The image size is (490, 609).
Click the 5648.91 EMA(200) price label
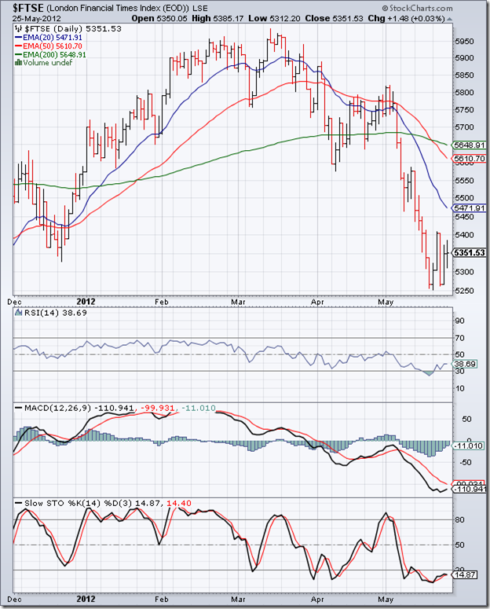[x=469, y=145]
